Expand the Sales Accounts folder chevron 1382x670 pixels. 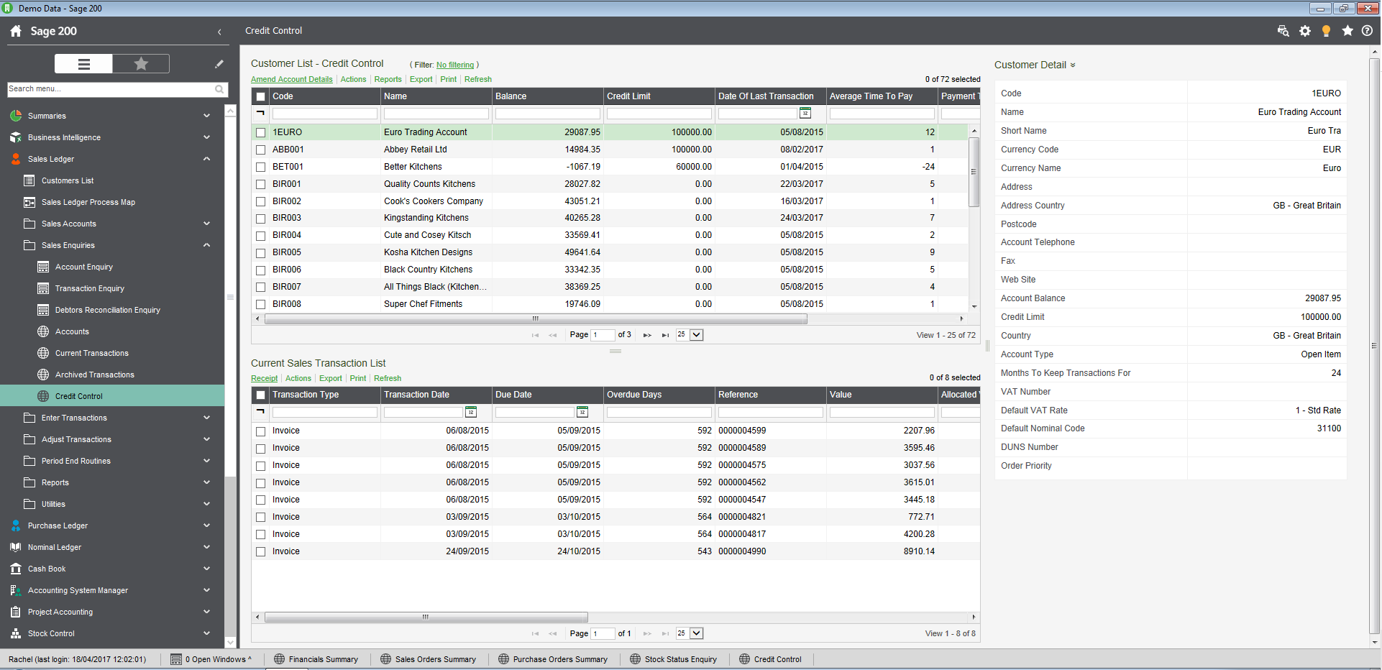click(x=207, y=224)
